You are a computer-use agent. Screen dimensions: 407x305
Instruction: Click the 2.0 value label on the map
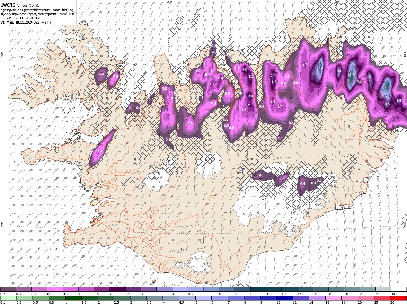click(x=220, y=78)
